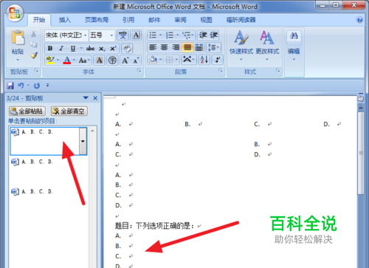Toggle Italic formatting
The width and height of the screenshot is (369, 268).
click(61, 48)
